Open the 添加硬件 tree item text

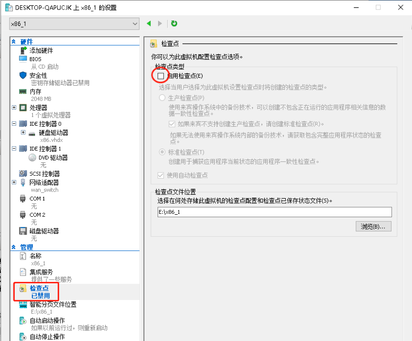coord(41,50)
